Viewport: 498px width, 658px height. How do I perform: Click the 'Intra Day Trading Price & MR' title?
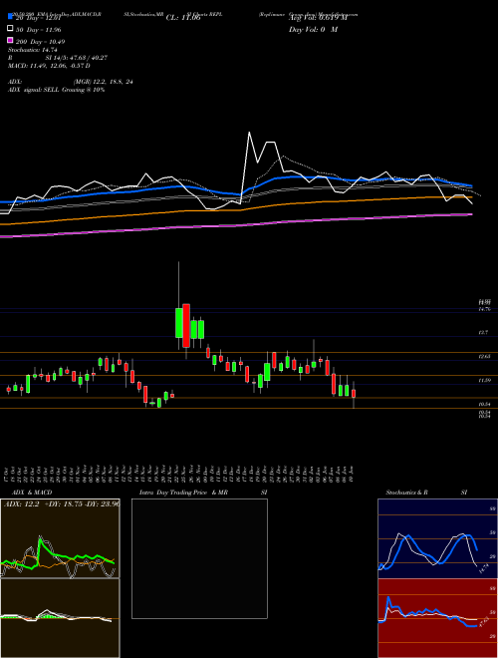click(x=183, y=493)
